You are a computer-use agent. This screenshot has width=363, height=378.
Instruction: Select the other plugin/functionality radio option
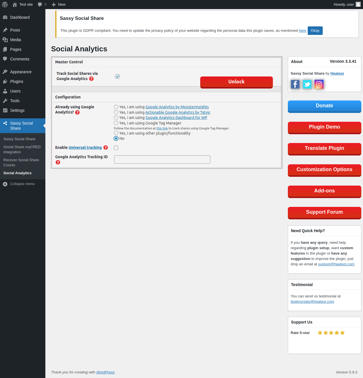coord(116,133)
